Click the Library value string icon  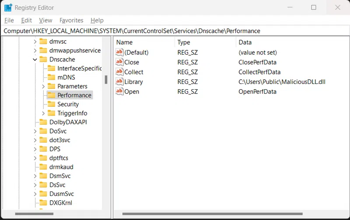pos(119,82)
